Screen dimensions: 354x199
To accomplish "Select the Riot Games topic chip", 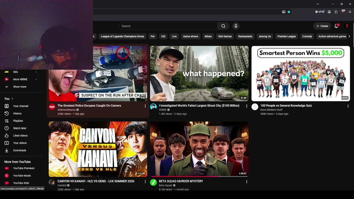I will pyautogui.click(x=225, y=36).
